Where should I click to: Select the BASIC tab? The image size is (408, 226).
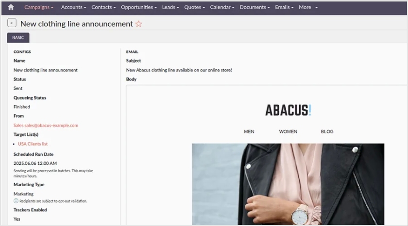tap(18, 38)
